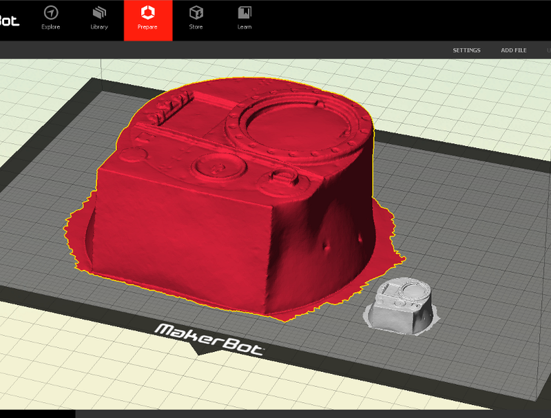
Task: Click the MakerBot logo in top-left corner
Action: pos(10,19)
